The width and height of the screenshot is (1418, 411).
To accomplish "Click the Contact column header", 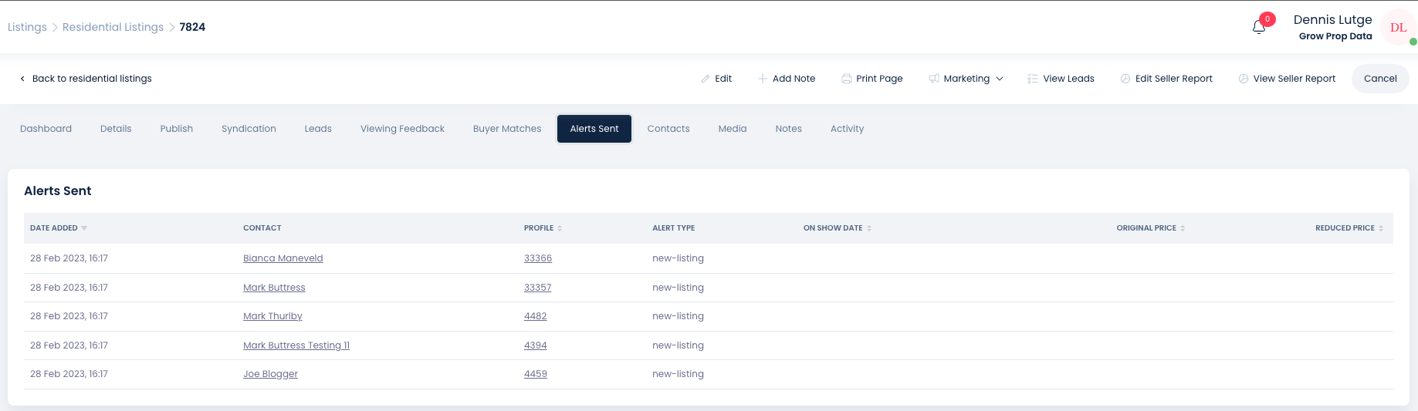I will tap(262, 228).
